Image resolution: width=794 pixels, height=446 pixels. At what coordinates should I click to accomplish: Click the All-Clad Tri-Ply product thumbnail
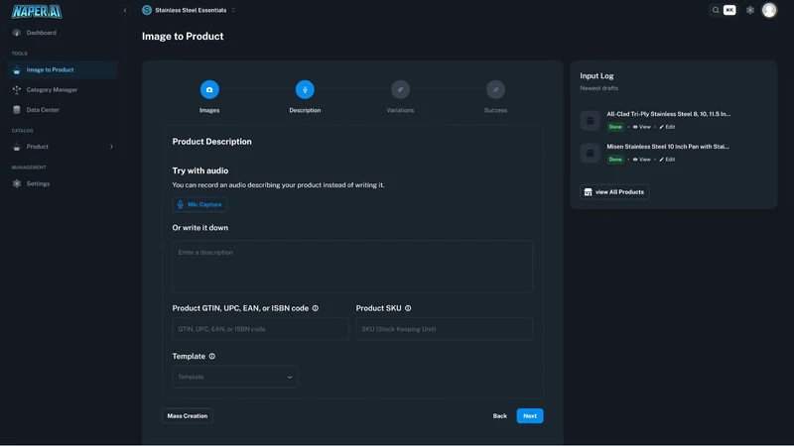click(x=590, y=120)
